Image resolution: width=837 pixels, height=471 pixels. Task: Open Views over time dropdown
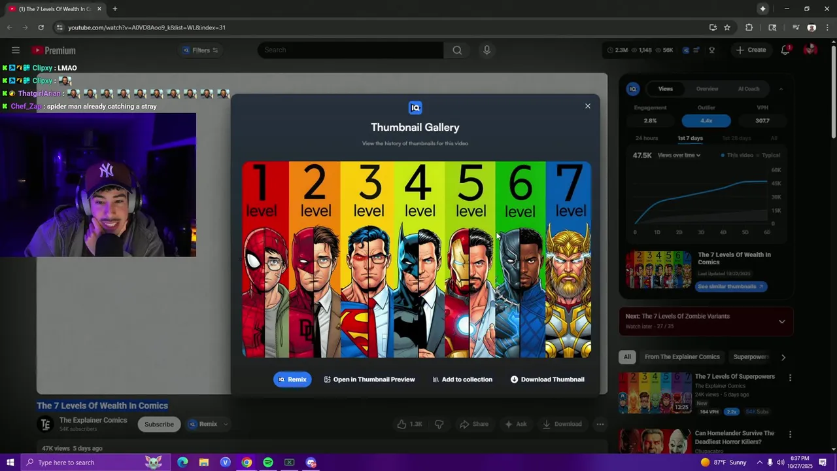(679, 156)
